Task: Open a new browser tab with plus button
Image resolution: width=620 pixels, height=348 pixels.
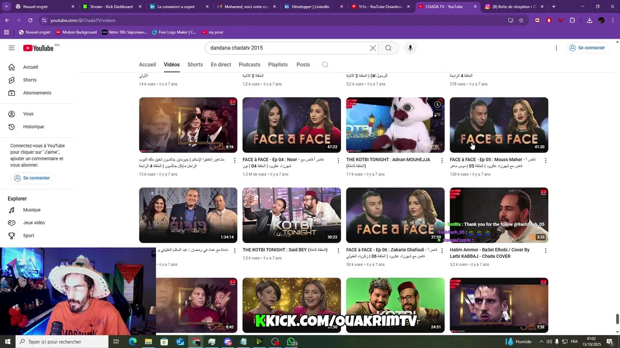Action: (554, 7)
